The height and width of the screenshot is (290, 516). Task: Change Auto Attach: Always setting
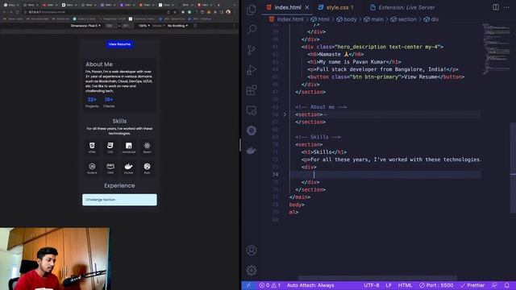[310, 285]
